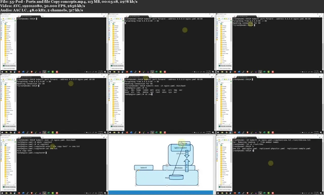Click Remote monitoring in mkdir copytest frame
The image size is (324, 195).
pyautogui.click(x=9, y=187)
